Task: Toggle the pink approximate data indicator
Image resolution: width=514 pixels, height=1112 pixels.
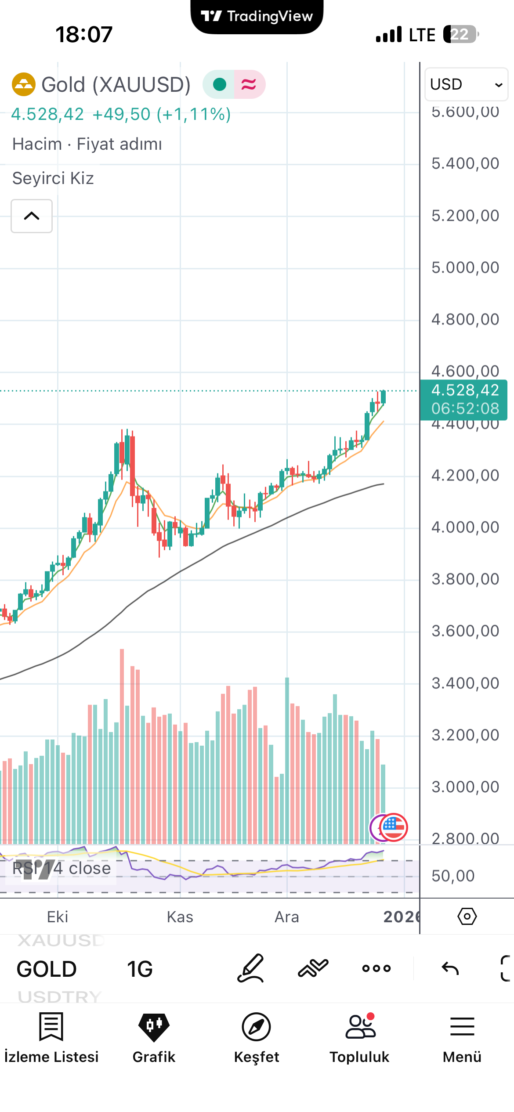Action: [x=249, y=84]
